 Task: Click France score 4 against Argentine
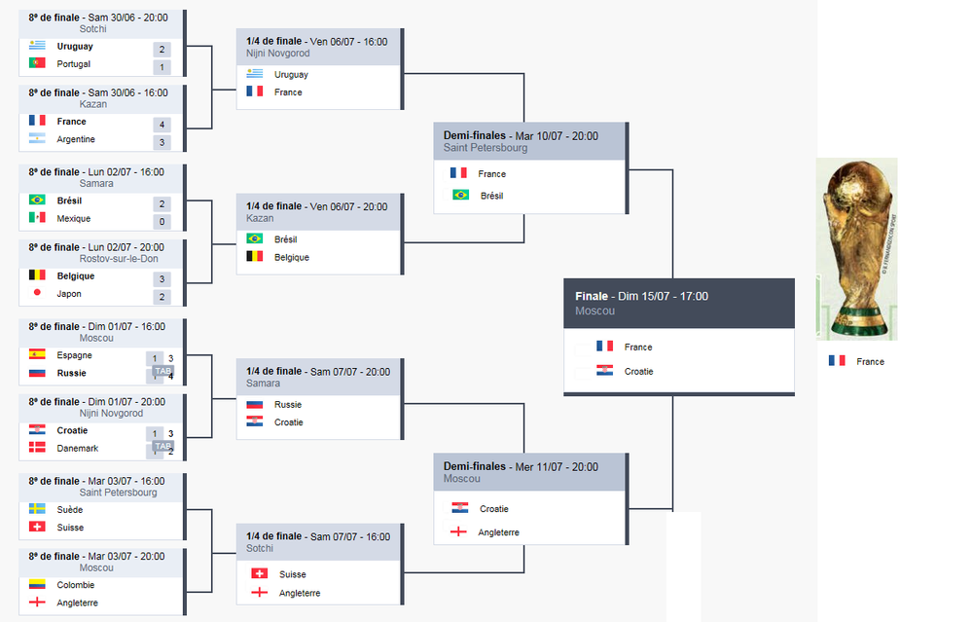point(162,125)
